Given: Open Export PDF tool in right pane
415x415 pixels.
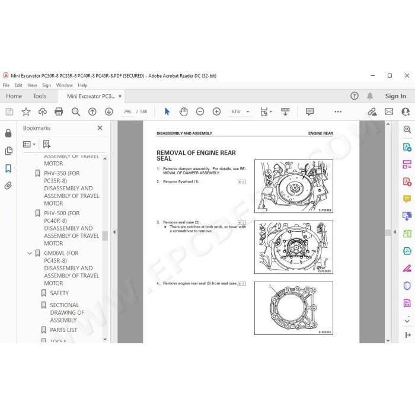Looking at the screenshot, I should click(x=407, y=146).
